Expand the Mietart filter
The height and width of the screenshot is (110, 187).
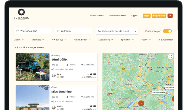19,40
